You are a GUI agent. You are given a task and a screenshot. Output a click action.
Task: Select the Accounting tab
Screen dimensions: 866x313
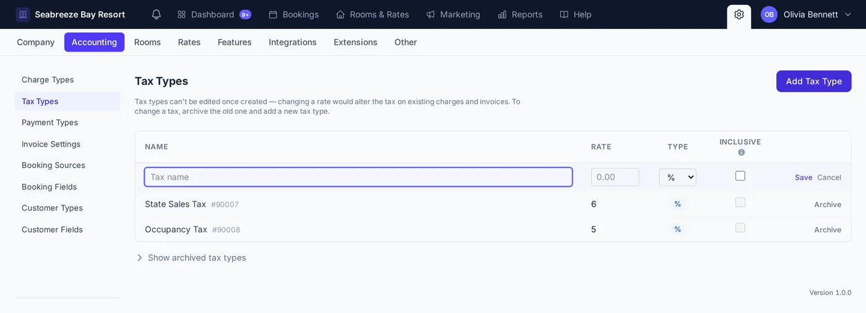[x=94, y=42]
